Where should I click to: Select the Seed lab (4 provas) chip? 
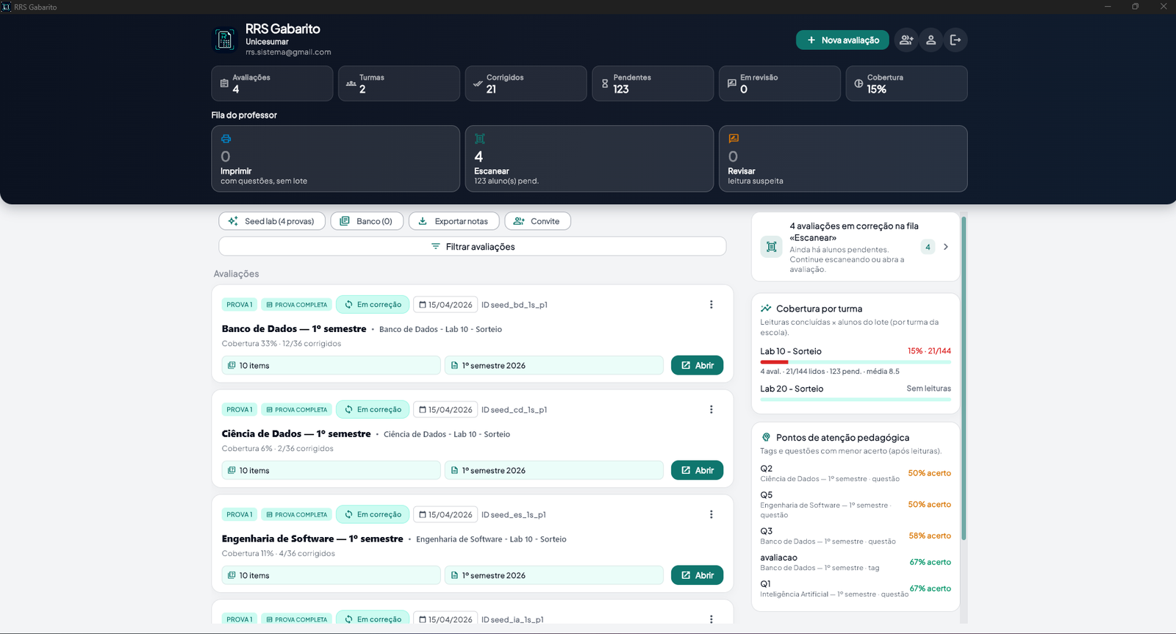click(272, 221)
